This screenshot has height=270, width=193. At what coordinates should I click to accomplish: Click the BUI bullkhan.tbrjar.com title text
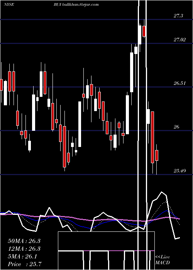pyautogui.click(x=76, y=5)
